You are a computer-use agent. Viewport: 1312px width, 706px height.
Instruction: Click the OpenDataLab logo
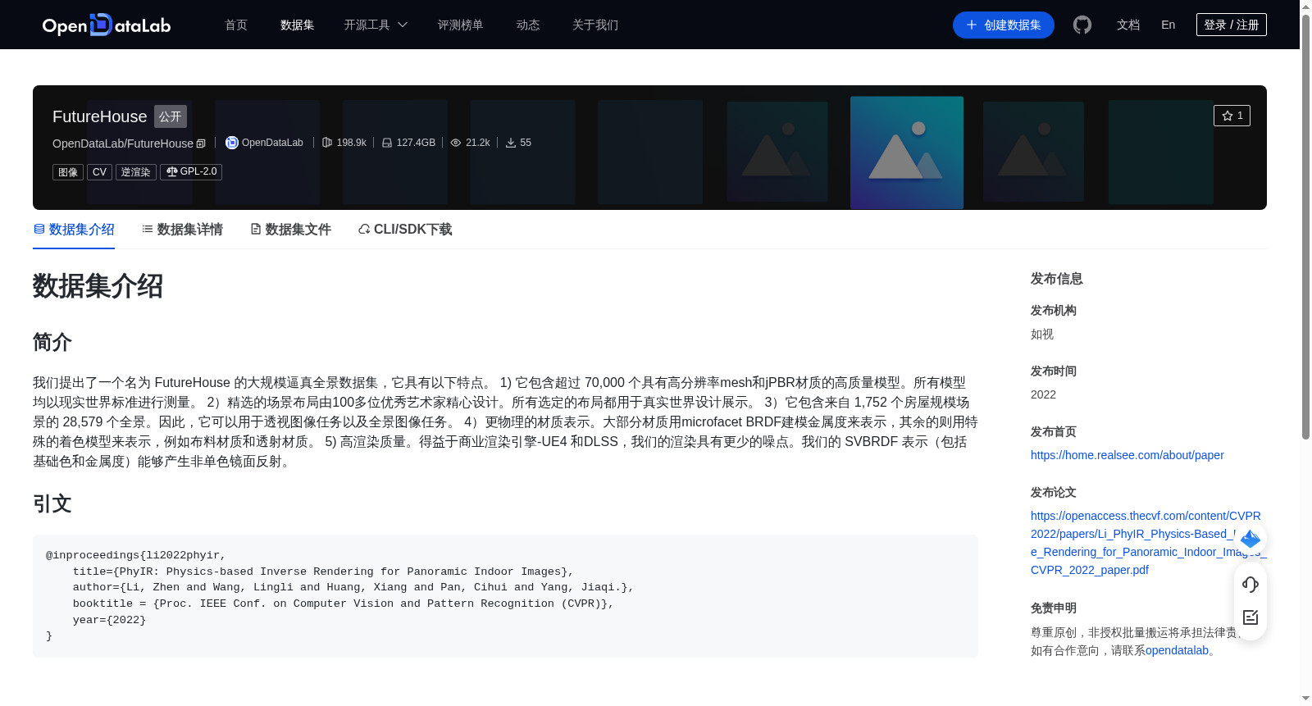[x=107, y=25]
